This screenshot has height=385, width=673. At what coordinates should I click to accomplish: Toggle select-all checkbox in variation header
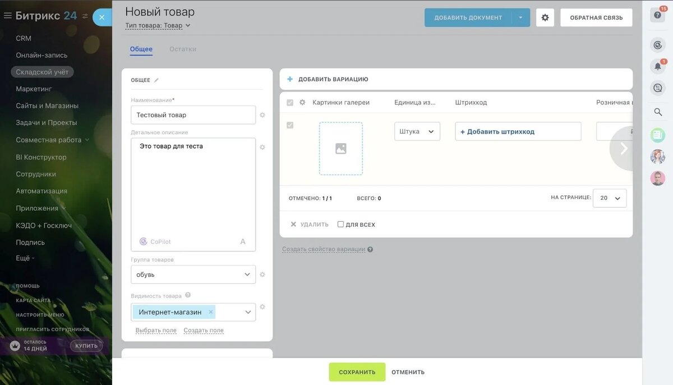pyautogui.click(x=290, y=103)
